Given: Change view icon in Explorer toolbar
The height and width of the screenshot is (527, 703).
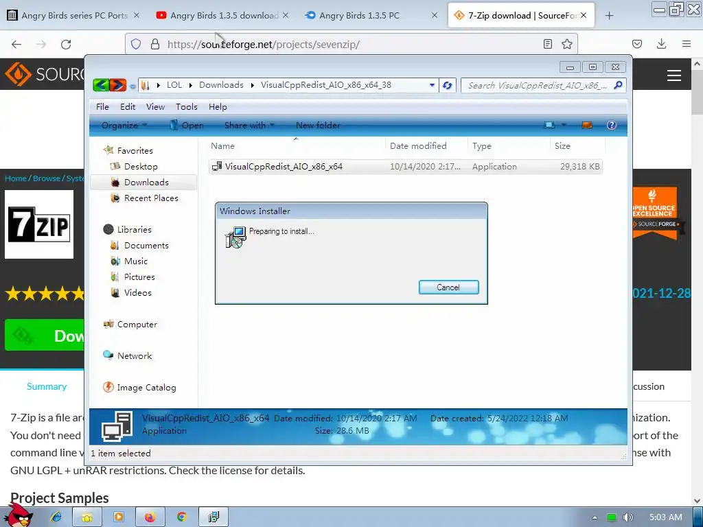Looking at the screenshot, I should coord(549,125).
